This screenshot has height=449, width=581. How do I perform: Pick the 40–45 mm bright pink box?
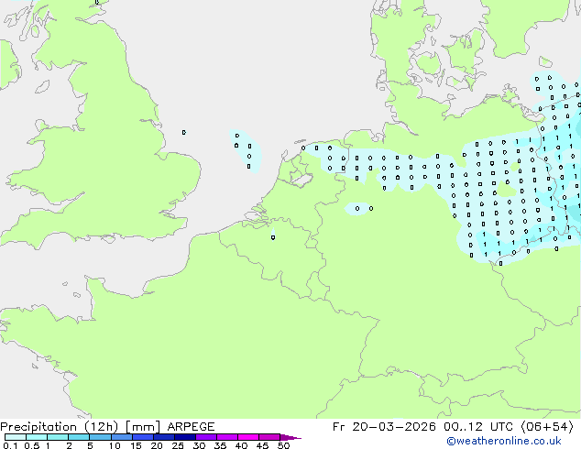[x=248, y=437]
